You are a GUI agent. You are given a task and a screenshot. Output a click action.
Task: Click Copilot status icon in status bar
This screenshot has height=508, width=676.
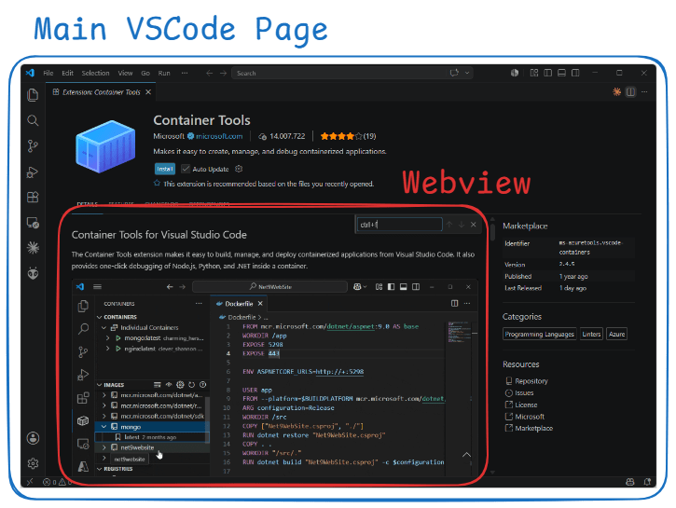coord(630,482)
